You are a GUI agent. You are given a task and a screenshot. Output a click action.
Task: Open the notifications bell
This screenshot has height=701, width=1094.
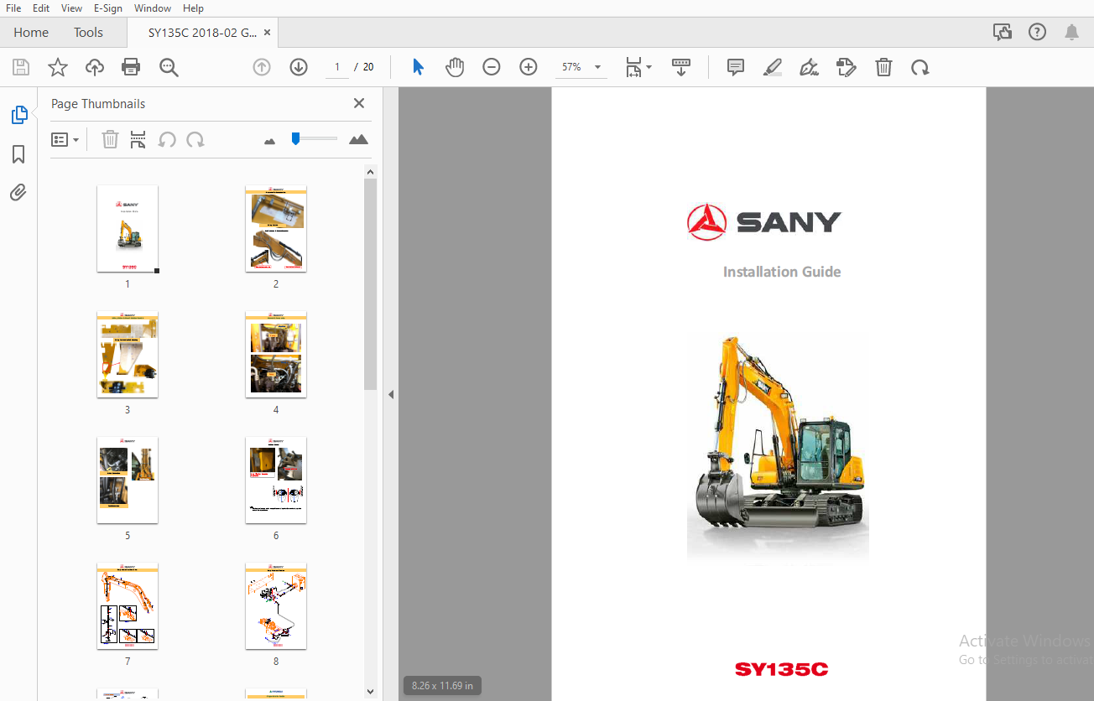coord(1072,32)
